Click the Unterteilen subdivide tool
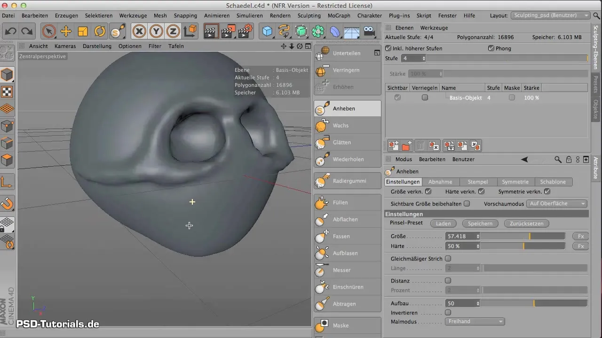 pyautogui.click(x=348, y=53)
